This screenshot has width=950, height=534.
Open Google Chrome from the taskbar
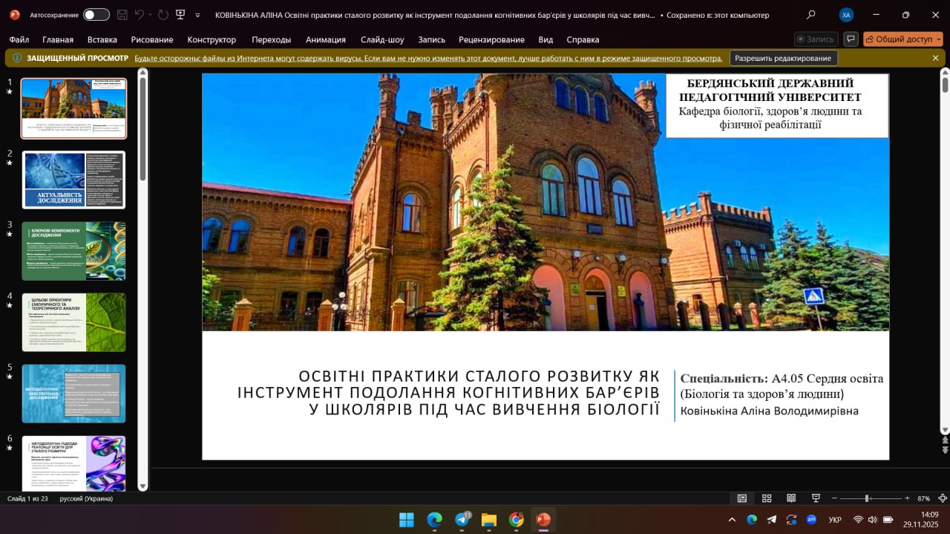click(x=516, y=520)
